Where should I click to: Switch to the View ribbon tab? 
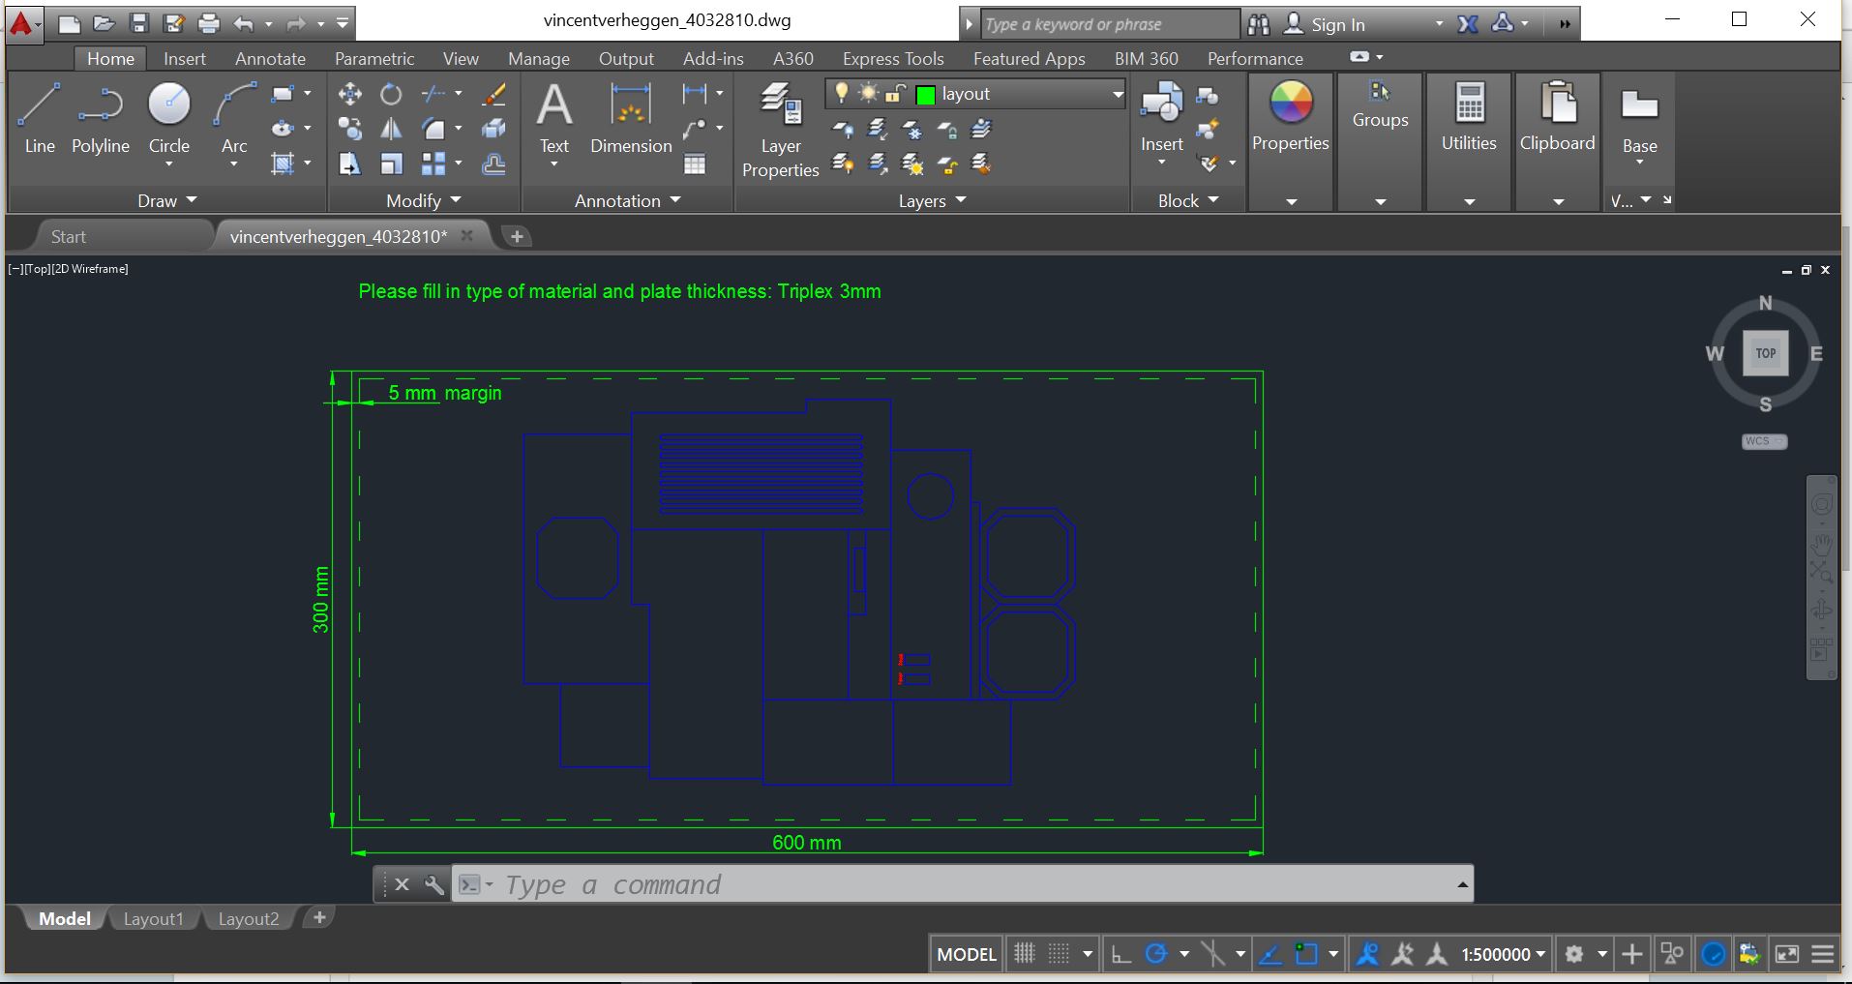click(x=461, y=58)
